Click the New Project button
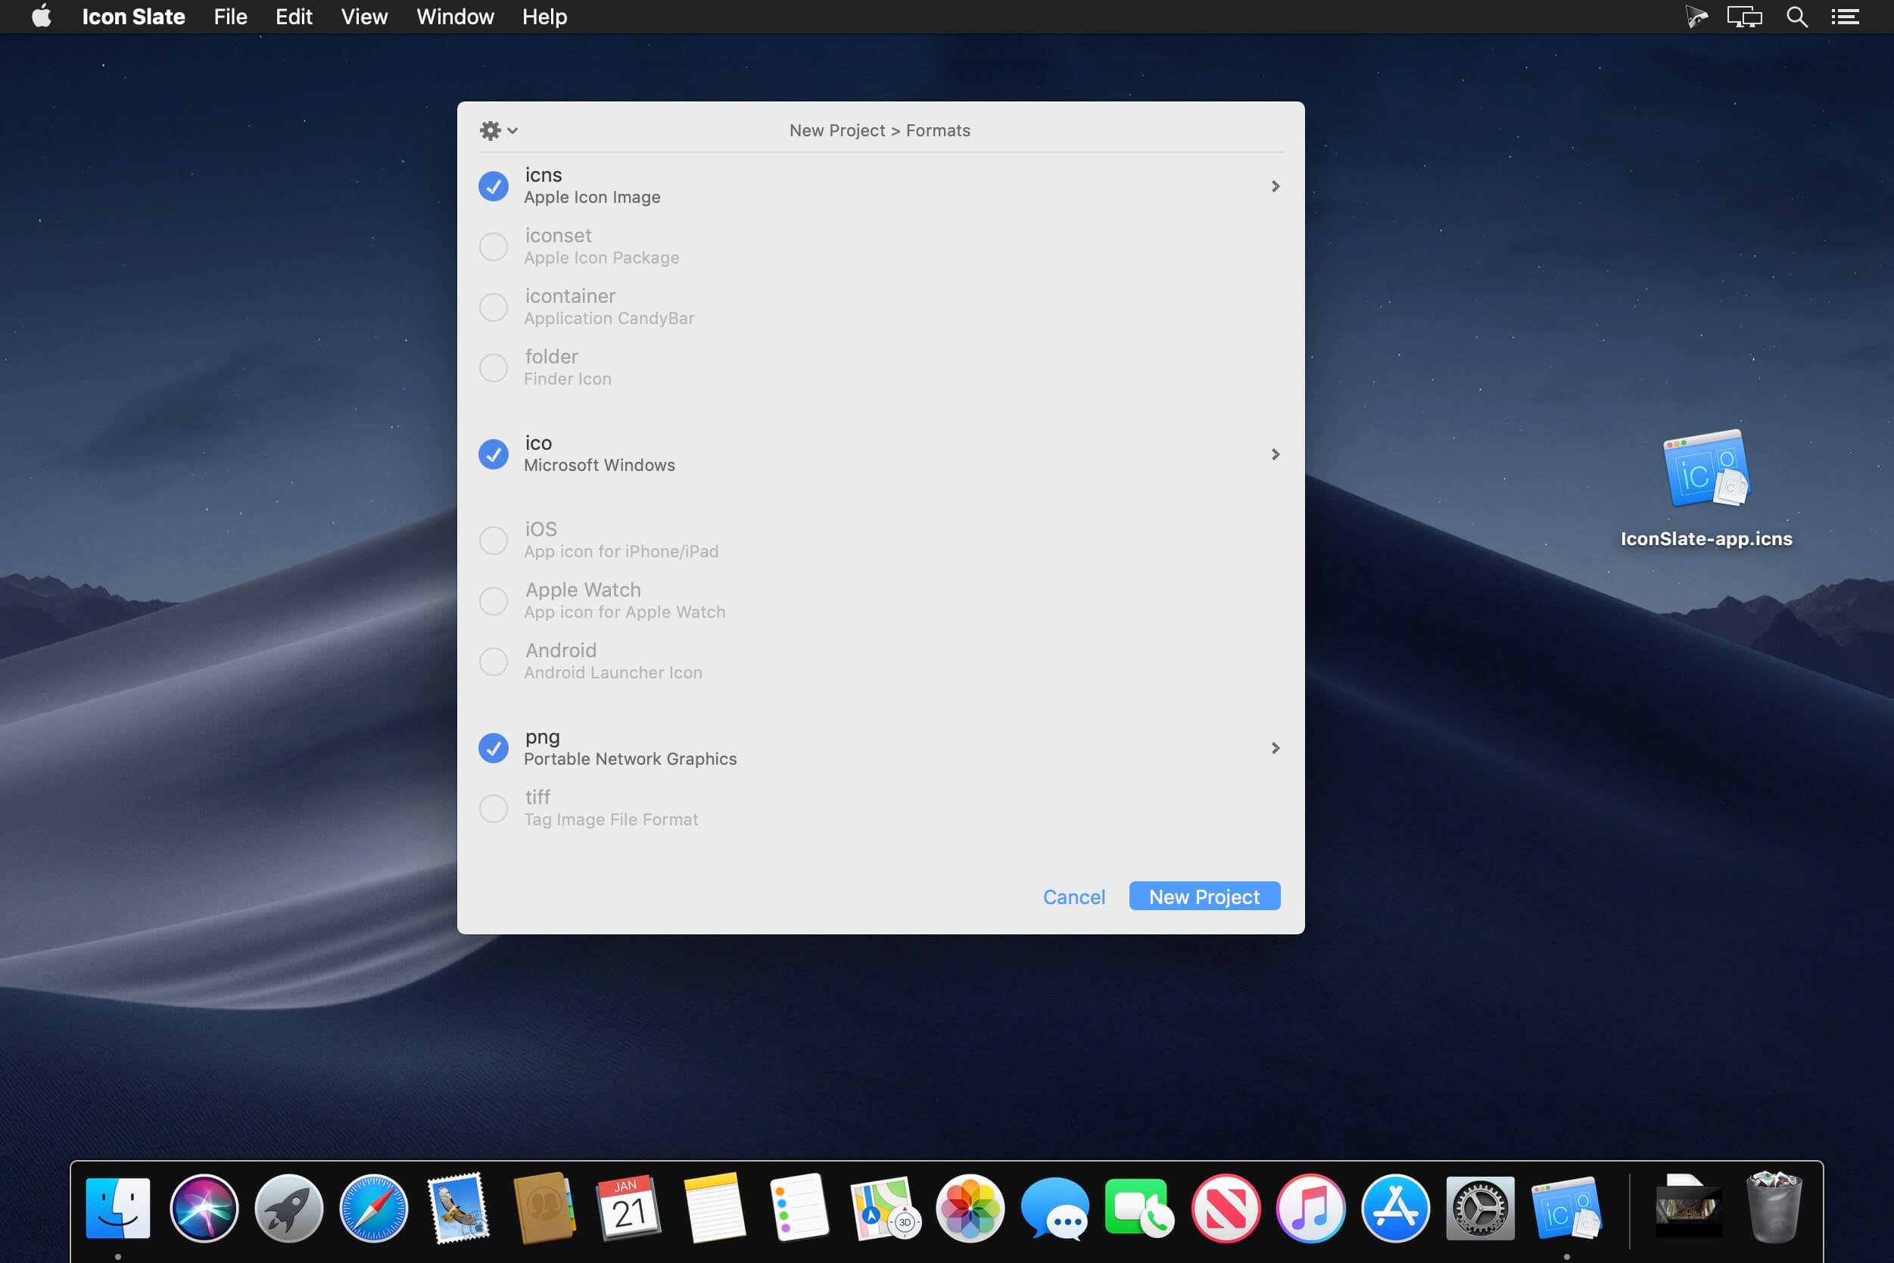 point(1204,897)
